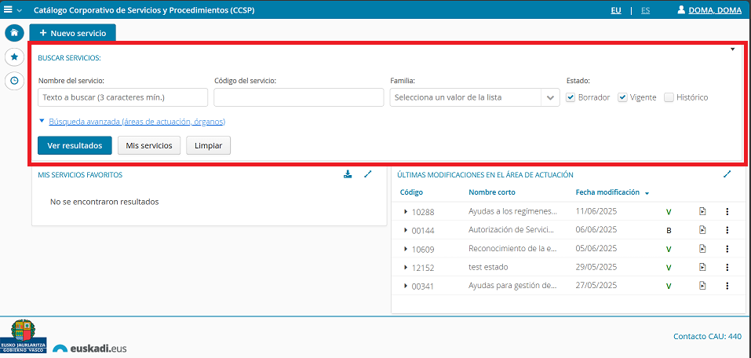Sort table by Código column header
The image size is (751, 358).
tap(411, 192)
